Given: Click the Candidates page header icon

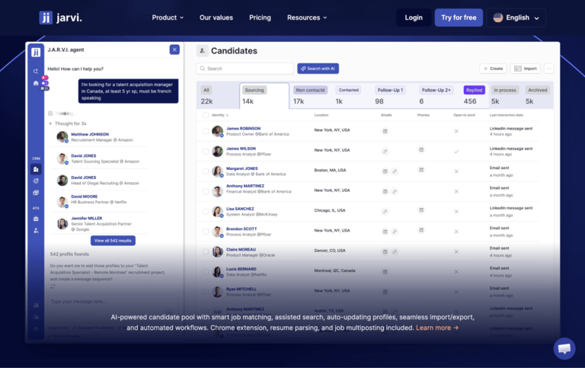Looking at the screenshot, I should (202, 51).
